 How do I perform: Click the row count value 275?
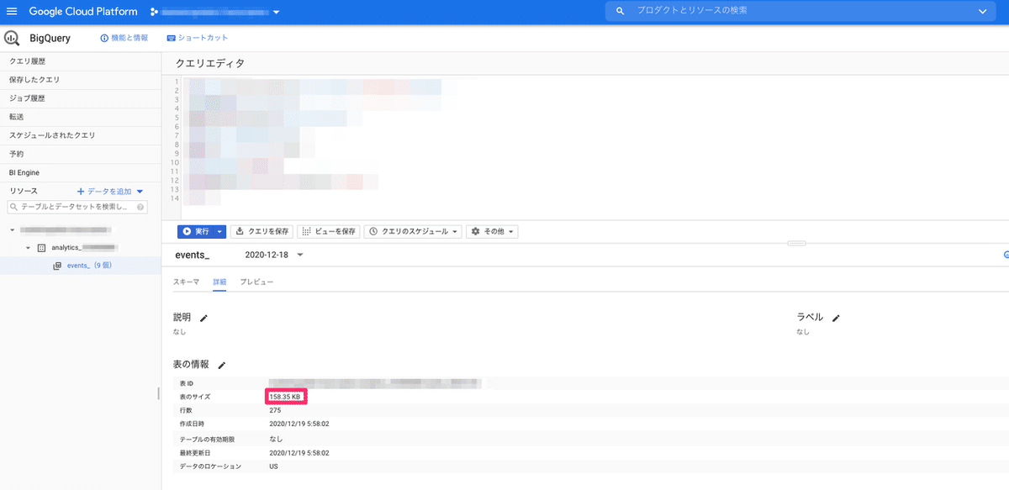point(275,410)
